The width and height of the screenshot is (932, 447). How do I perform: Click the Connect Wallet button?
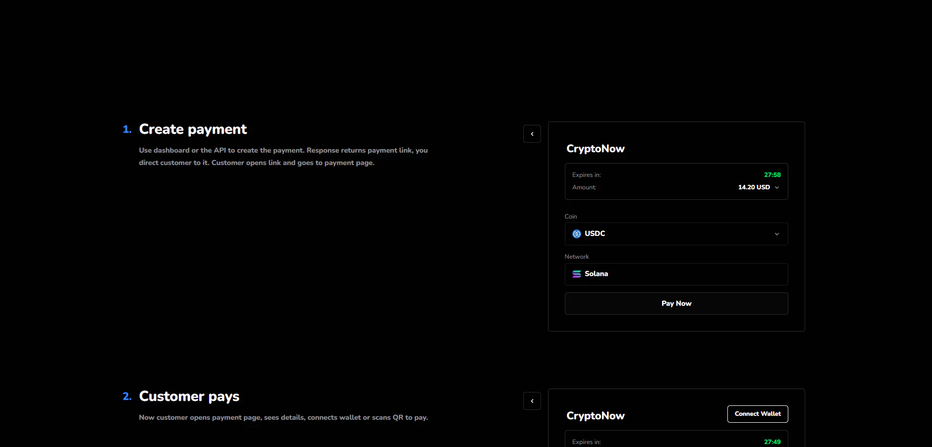[x=757, y=414]
